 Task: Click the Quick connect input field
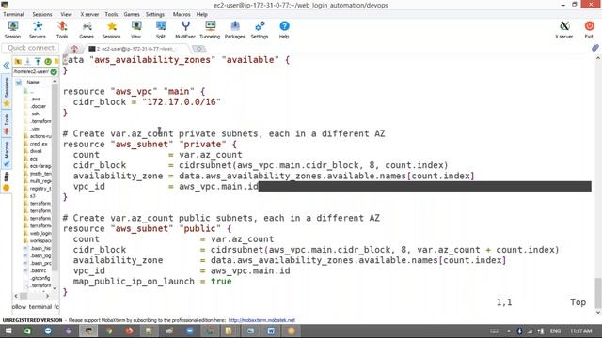click(x=31, y=48)
